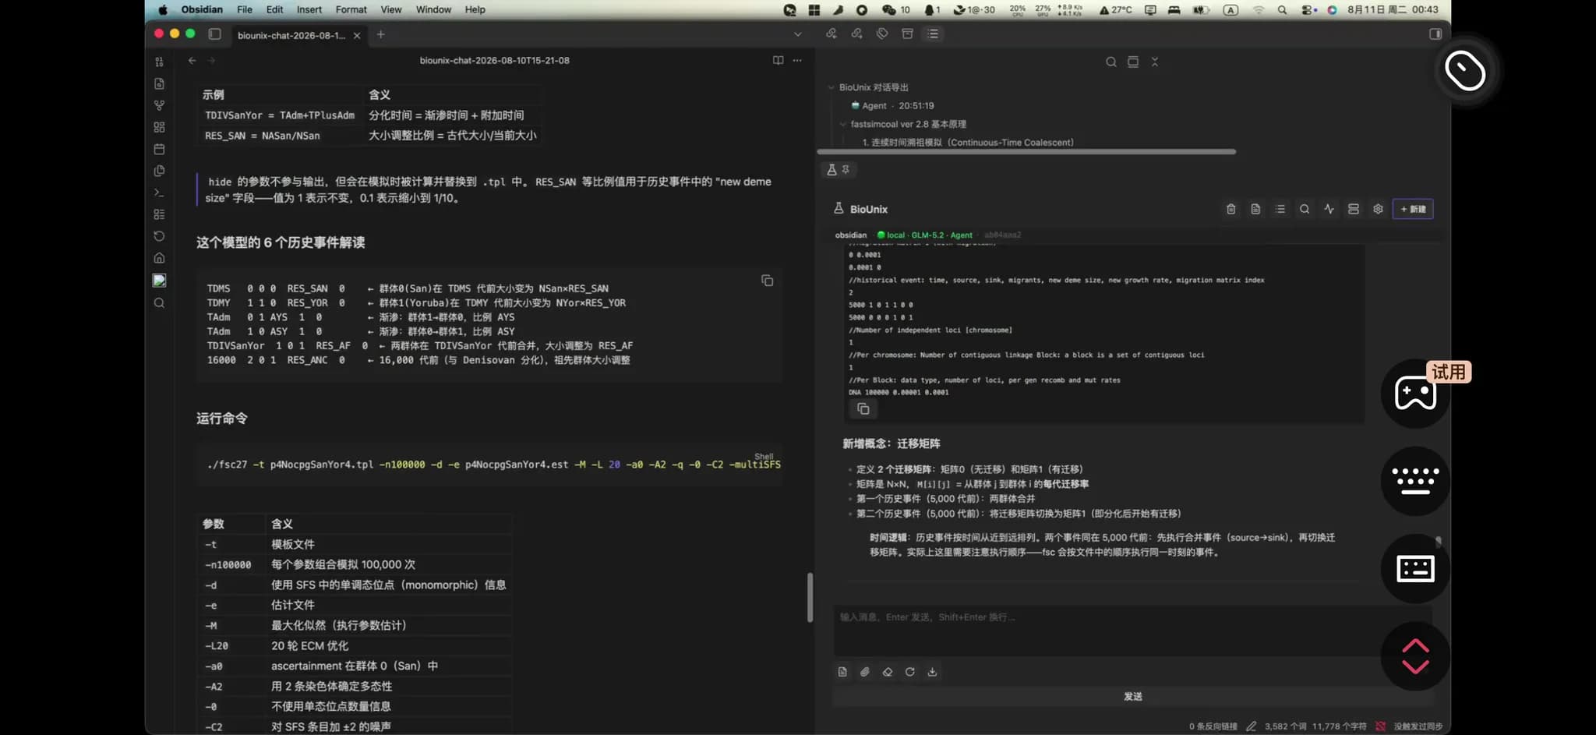Open BioUnix settings gear icon
This screenshot has width=1596, height=735.
pyautogui.click(x=1378, y=209)
